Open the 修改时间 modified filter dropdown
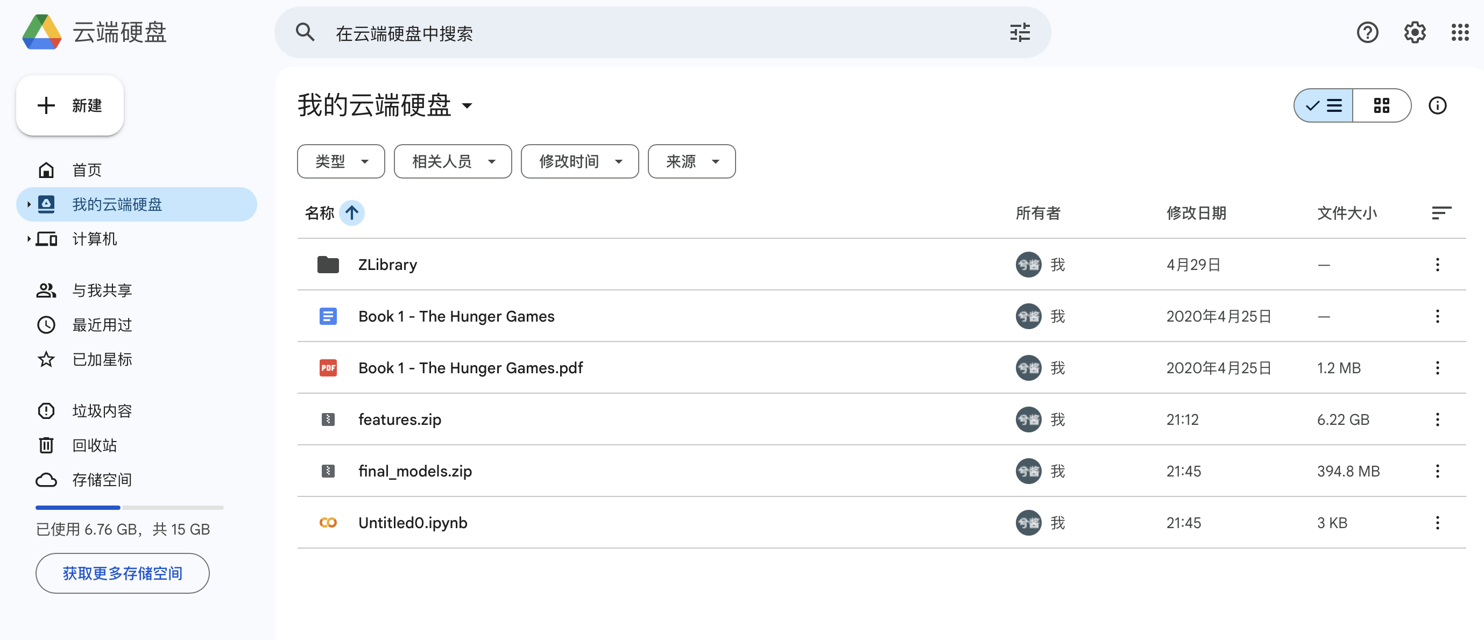The image size is (1484, 640). point(579,161)
